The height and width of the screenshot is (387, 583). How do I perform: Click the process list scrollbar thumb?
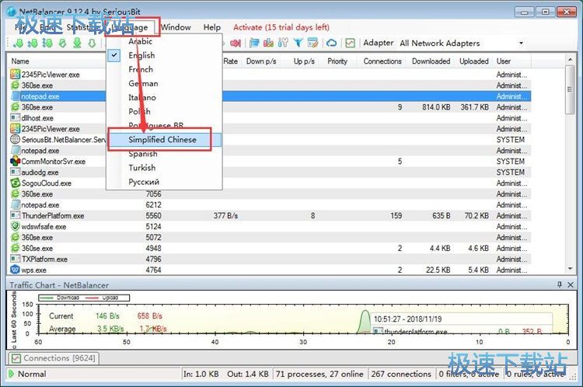pos(570,89)
